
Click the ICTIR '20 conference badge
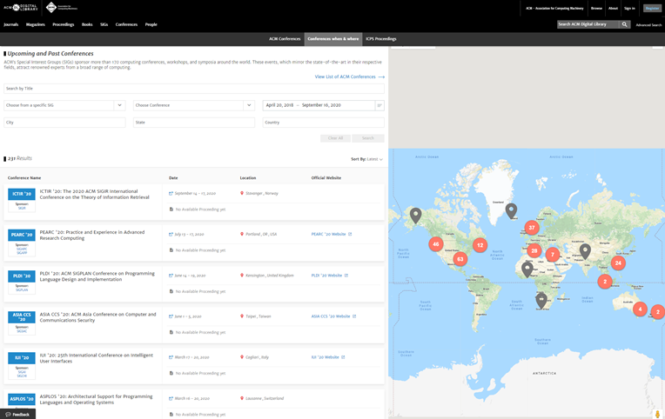tap(22, 194)
